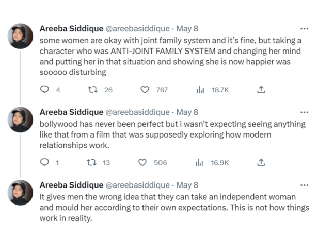View analytics showing 16.9K views

[x=200, y=162]
